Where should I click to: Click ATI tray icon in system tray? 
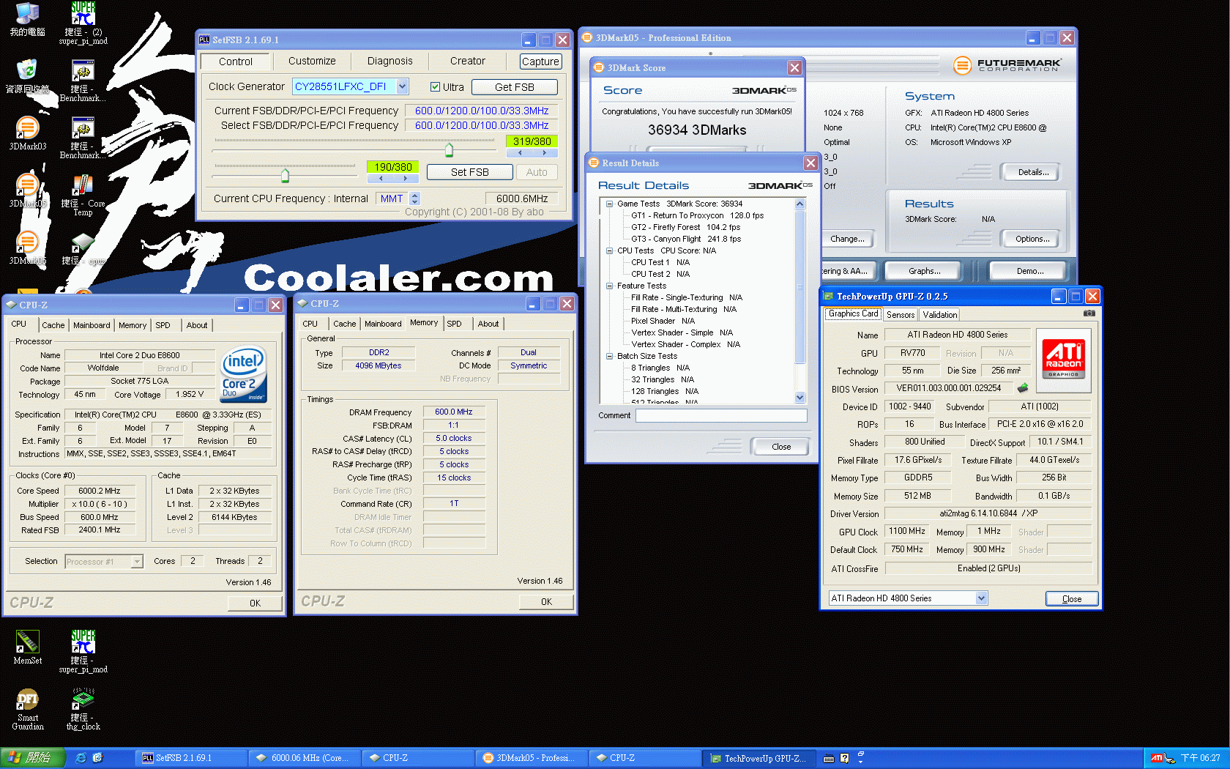coord(1156,758)
